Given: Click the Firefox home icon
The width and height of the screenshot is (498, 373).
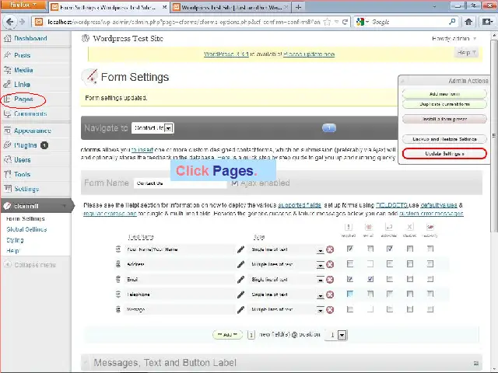Looking at the screenshot, I should 468,22.
